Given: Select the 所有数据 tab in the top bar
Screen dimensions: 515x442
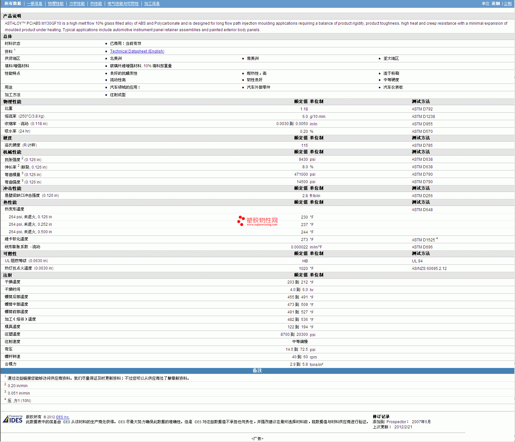Looking at the screenshot, I should pos(13,4).
